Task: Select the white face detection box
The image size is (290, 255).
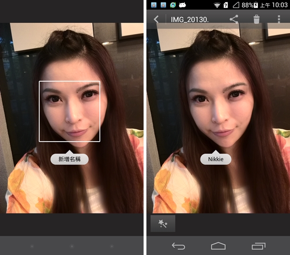Action: 69,111
